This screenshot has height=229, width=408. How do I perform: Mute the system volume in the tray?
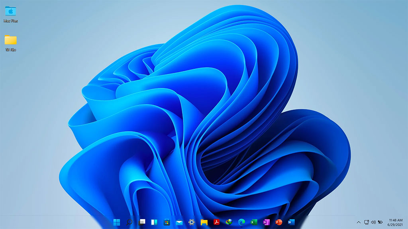(x=373, y=222)
